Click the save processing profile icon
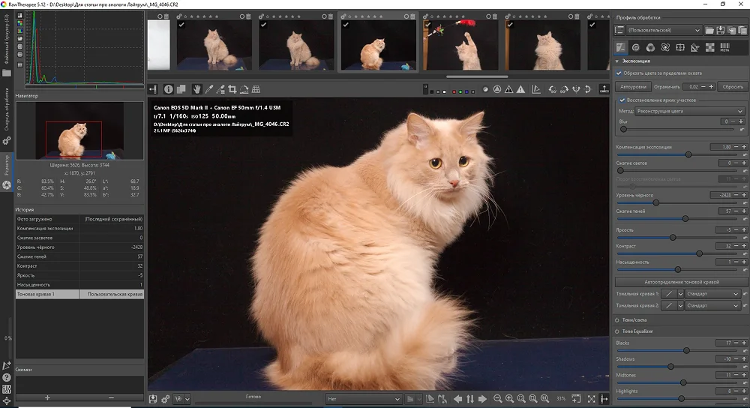Screen dimensions: 750x408 tap(721, 31)
